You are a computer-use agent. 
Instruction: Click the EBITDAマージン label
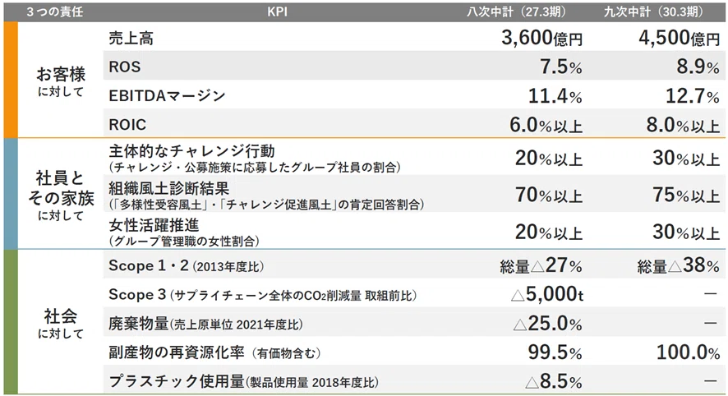pyautogui.click(x=167, y=95)
